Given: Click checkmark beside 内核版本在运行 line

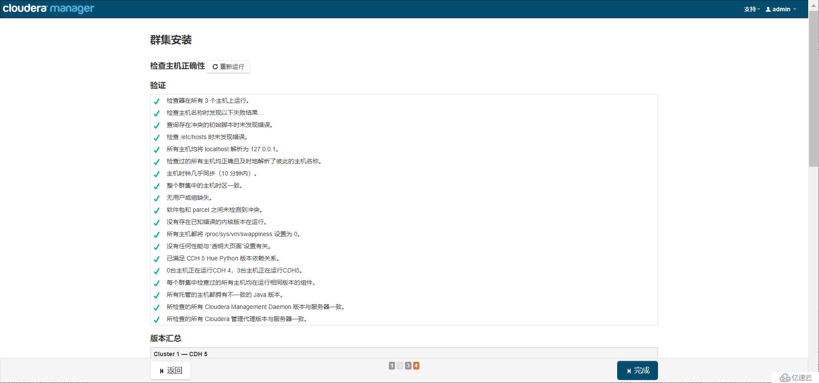Looking at the screenshot, I should (x=157, y=222).
